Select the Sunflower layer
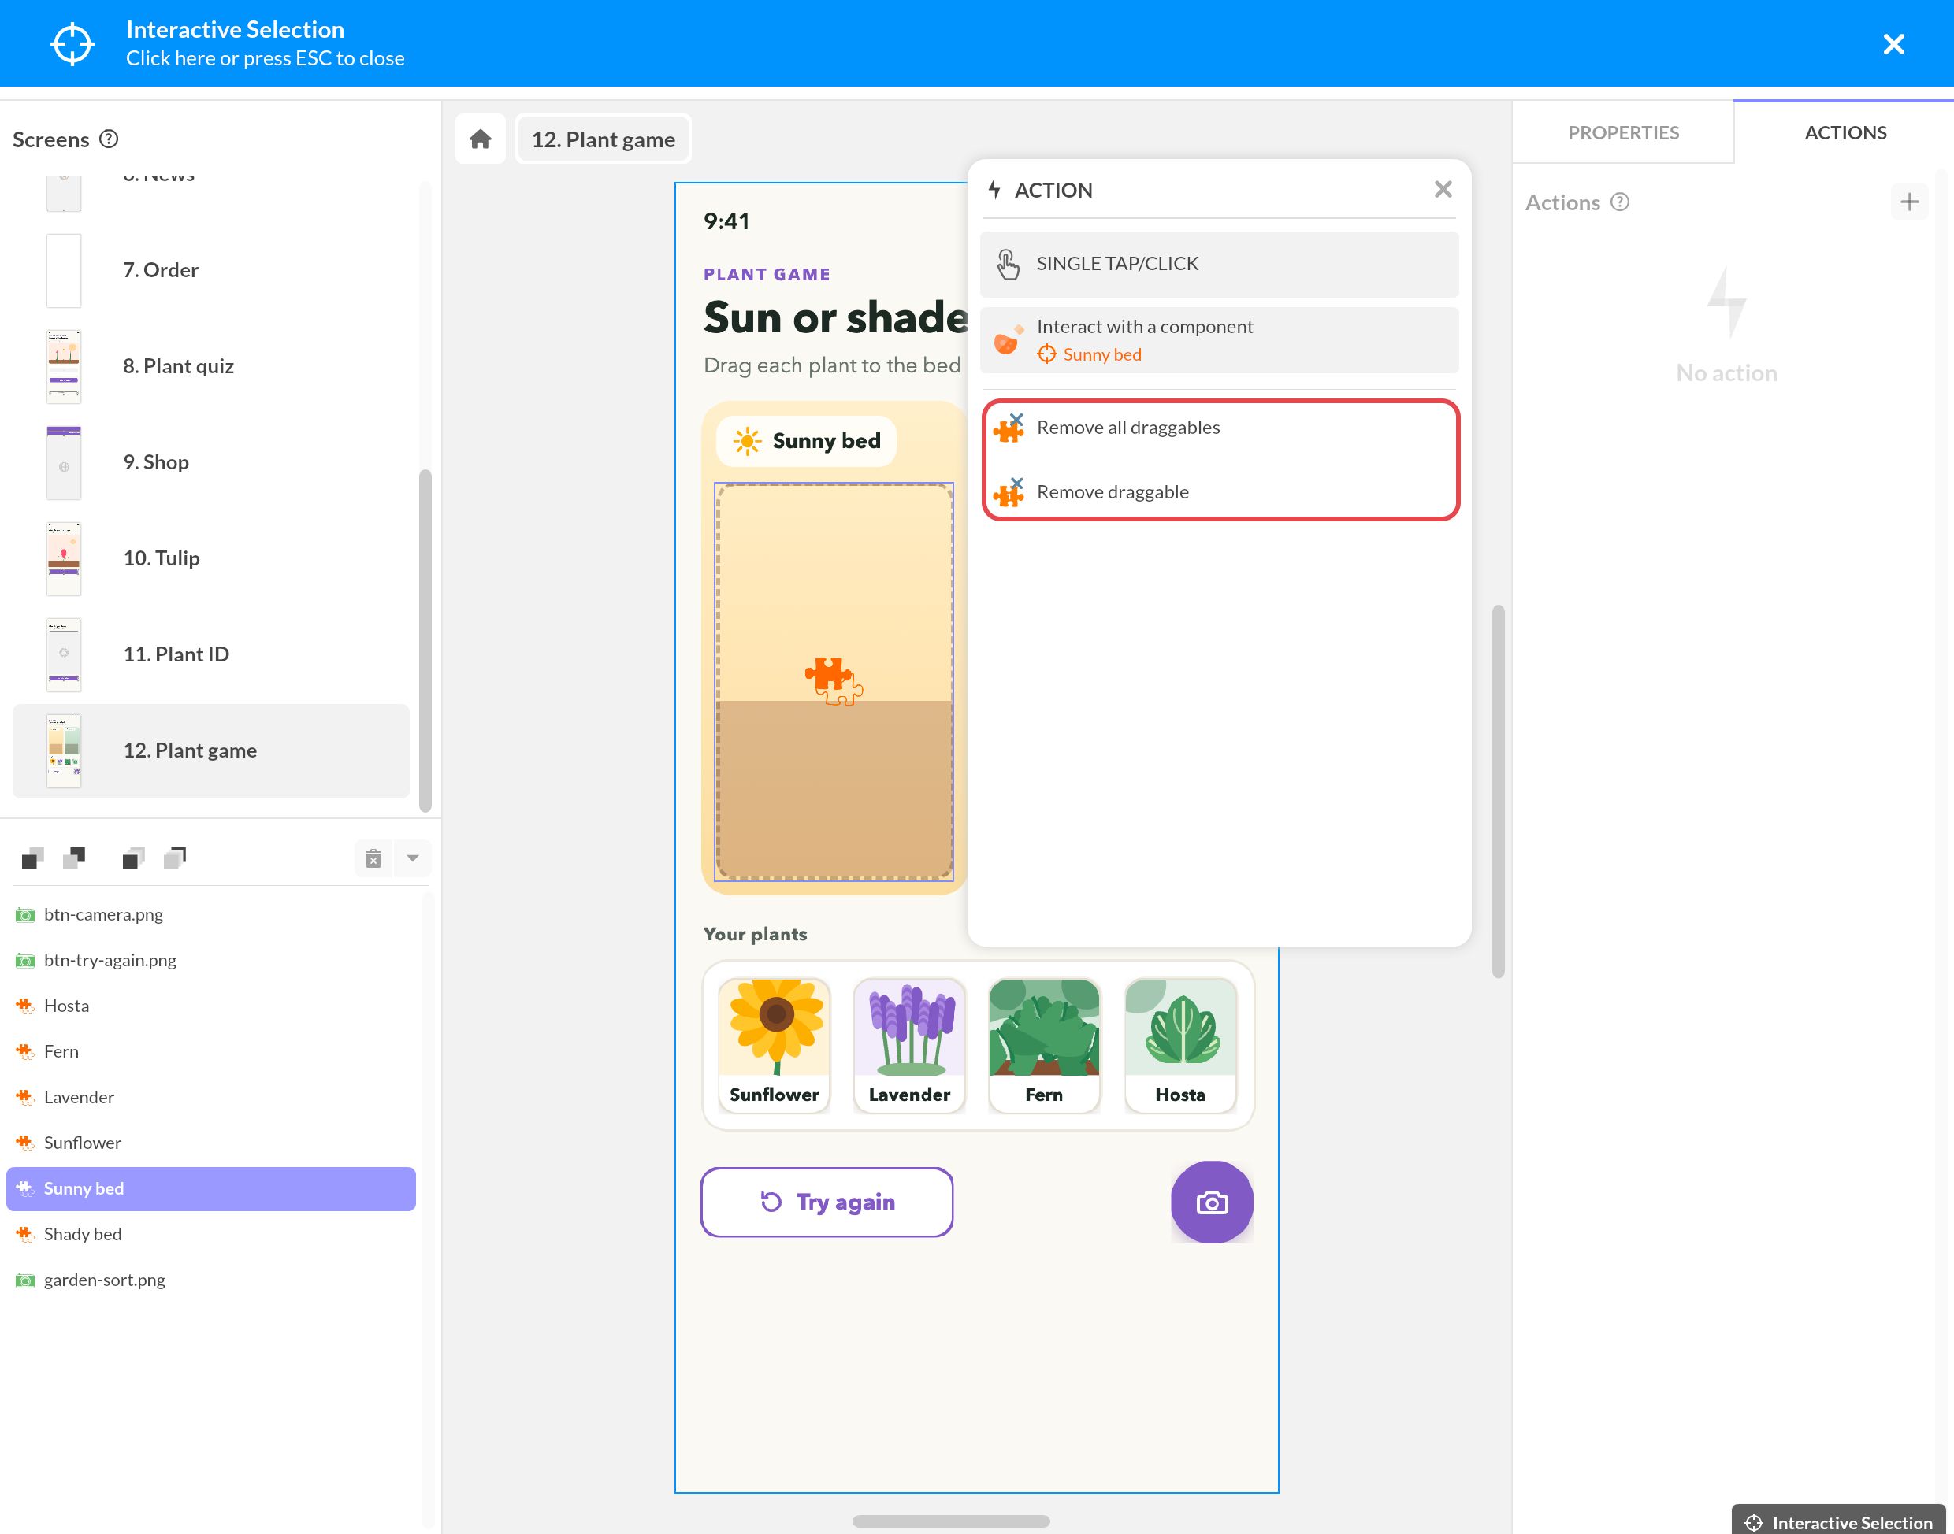Screen dimensions: 1954x1534 (x=211, y=1143)
